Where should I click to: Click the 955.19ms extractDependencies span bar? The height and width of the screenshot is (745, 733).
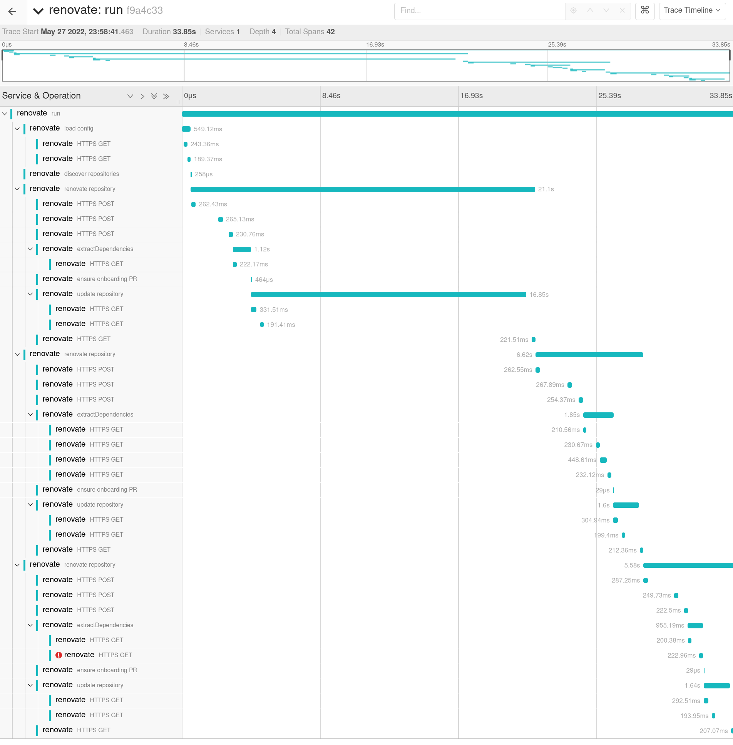click(x=695, y=626)
